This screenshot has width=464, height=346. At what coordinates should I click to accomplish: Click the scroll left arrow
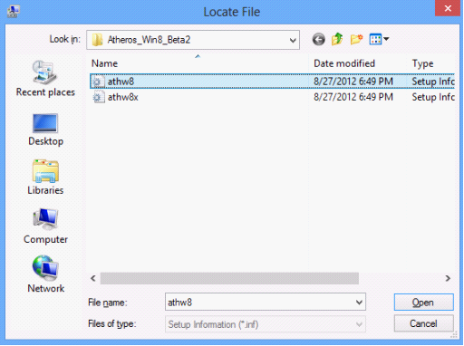pyautogui.click(x=93, y=278)
